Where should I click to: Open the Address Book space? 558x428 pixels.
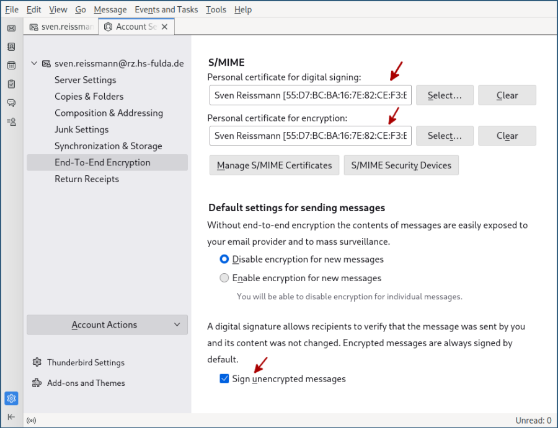click(x=11, y=46)
